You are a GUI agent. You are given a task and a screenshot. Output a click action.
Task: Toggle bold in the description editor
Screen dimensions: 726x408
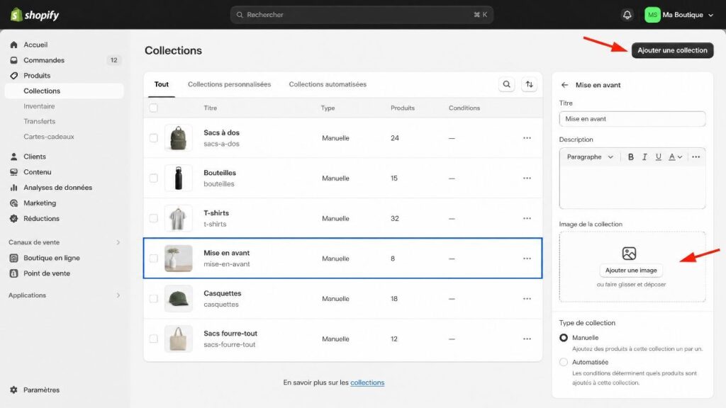click(630, 157)
